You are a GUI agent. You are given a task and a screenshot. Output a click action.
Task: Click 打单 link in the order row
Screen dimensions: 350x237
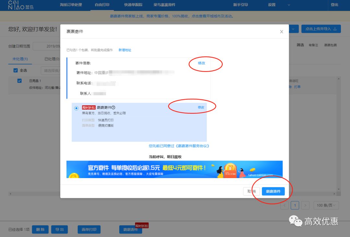297,87
